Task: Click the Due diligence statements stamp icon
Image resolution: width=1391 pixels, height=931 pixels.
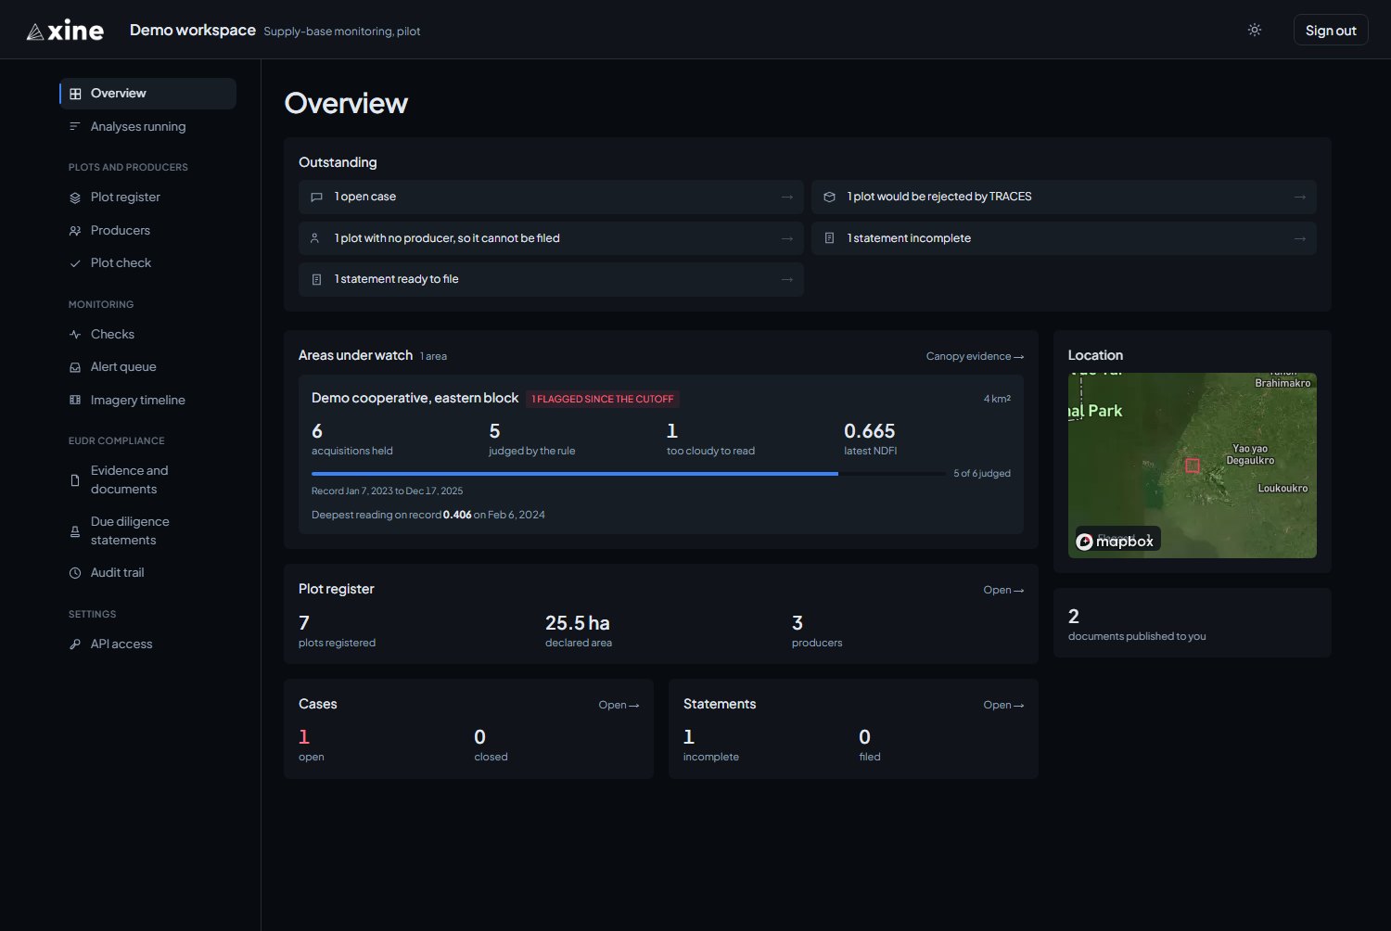Action: pos(75,531)
